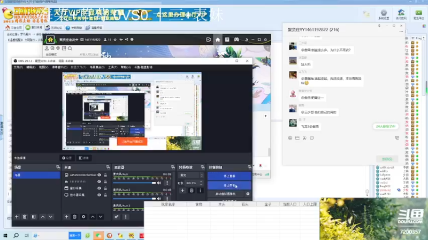
Task: Toggle visibility of the display capture source
Action: pyautogui.click(x=99, y=195)
